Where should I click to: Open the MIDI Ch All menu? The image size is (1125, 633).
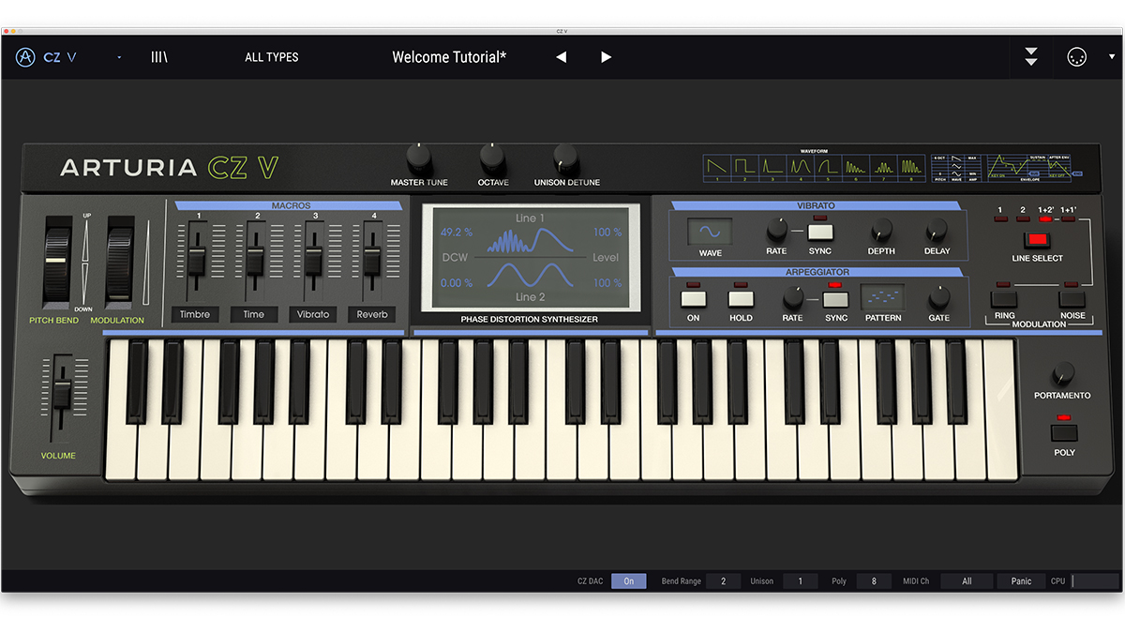967,581
